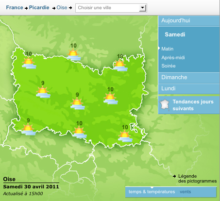220x201 pixels.
Task: Select the temps & températures tab
Action: (152, 192)
